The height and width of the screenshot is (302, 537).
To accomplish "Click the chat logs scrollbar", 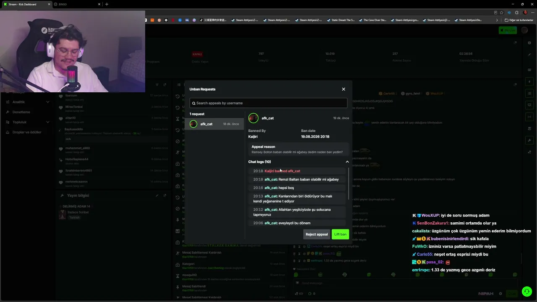I will (349, 184).
